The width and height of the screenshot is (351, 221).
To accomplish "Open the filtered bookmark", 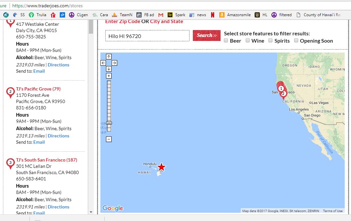I will tap(281, 15).
